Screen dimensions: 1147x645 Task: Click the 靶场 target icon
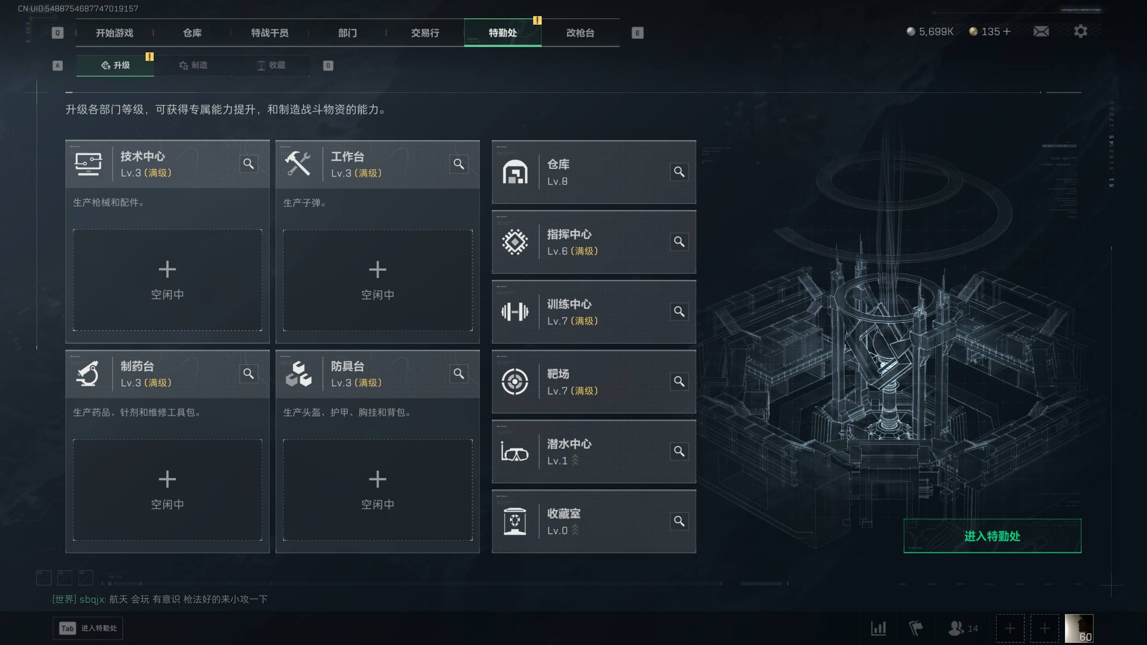(515, 382)
